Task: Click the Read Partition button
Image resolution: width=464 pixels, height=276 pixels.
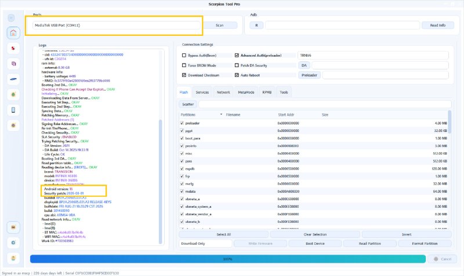Action: coord(370,244)
